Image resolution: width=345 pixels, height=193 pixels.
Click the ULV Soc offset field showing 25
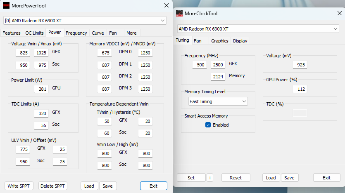coord(60,162)
